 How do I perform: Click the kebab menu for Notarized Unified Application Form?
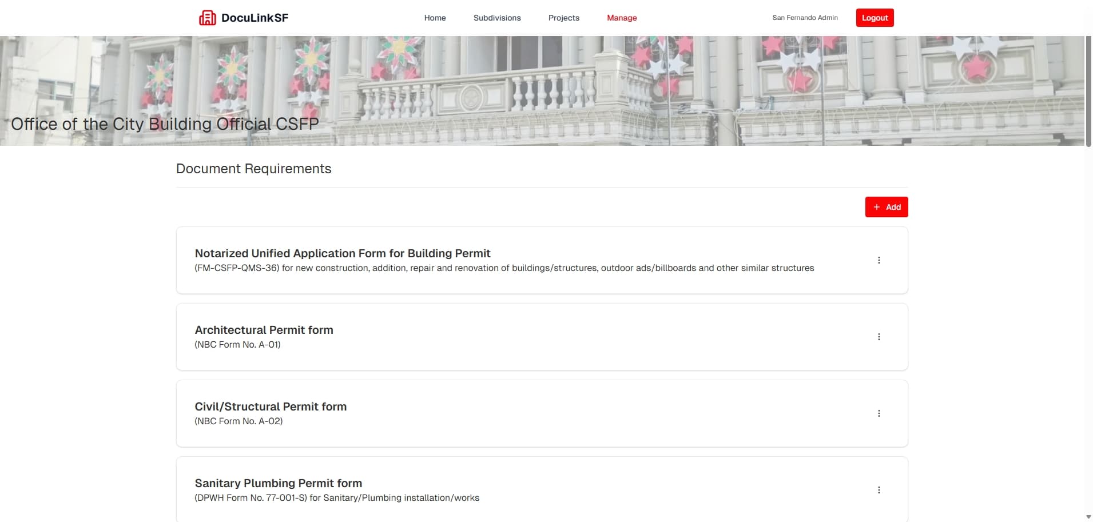[x=879, y=260]
